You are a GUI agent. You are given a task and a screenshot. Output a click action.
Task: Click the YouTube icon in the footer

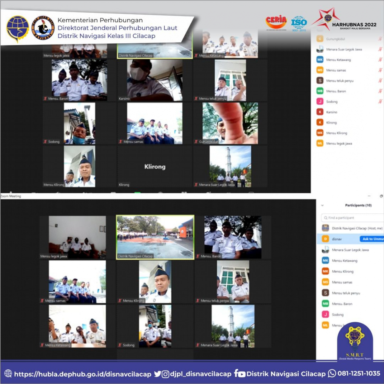(x=242, y=374)
